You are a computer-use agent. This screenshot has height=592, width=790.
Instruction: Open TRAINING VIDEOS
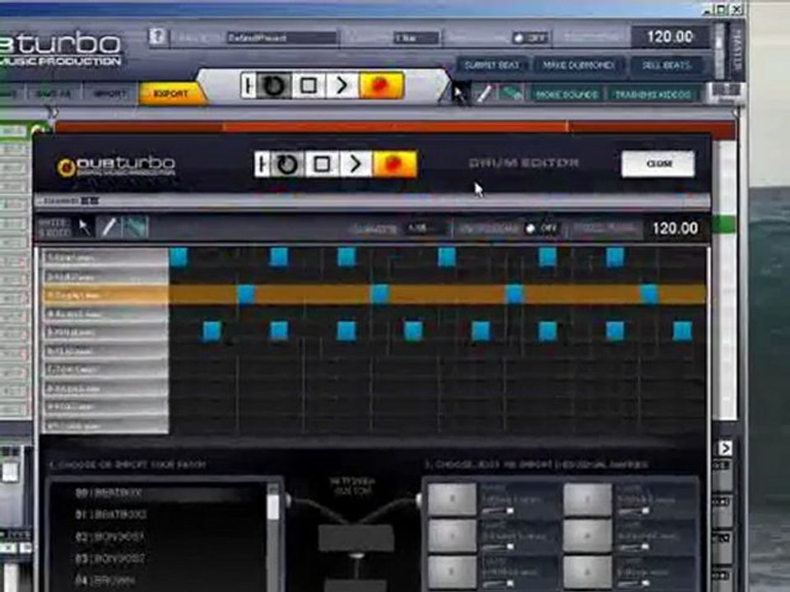653,95
